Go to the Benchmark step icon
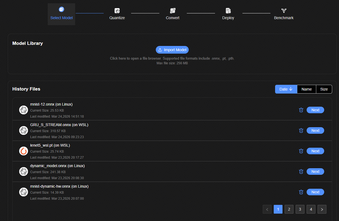 tap(284, 11)
